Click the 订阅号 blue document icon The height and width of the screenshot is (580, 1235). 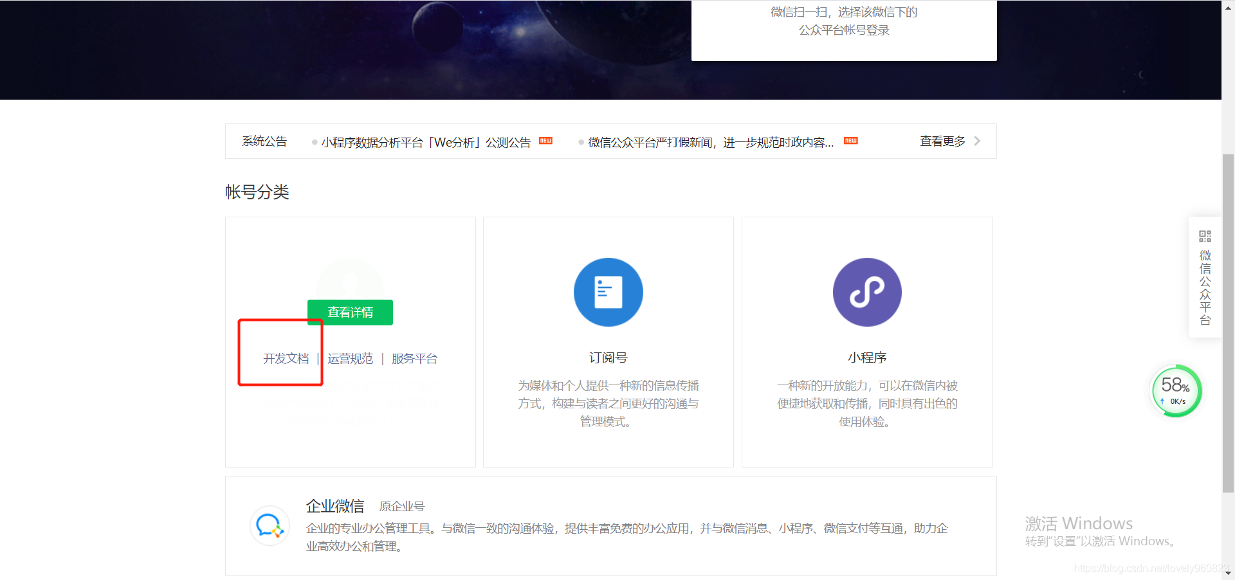608,292
